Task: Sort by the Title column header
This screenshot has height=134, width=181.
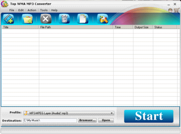Action: point(20,27)
